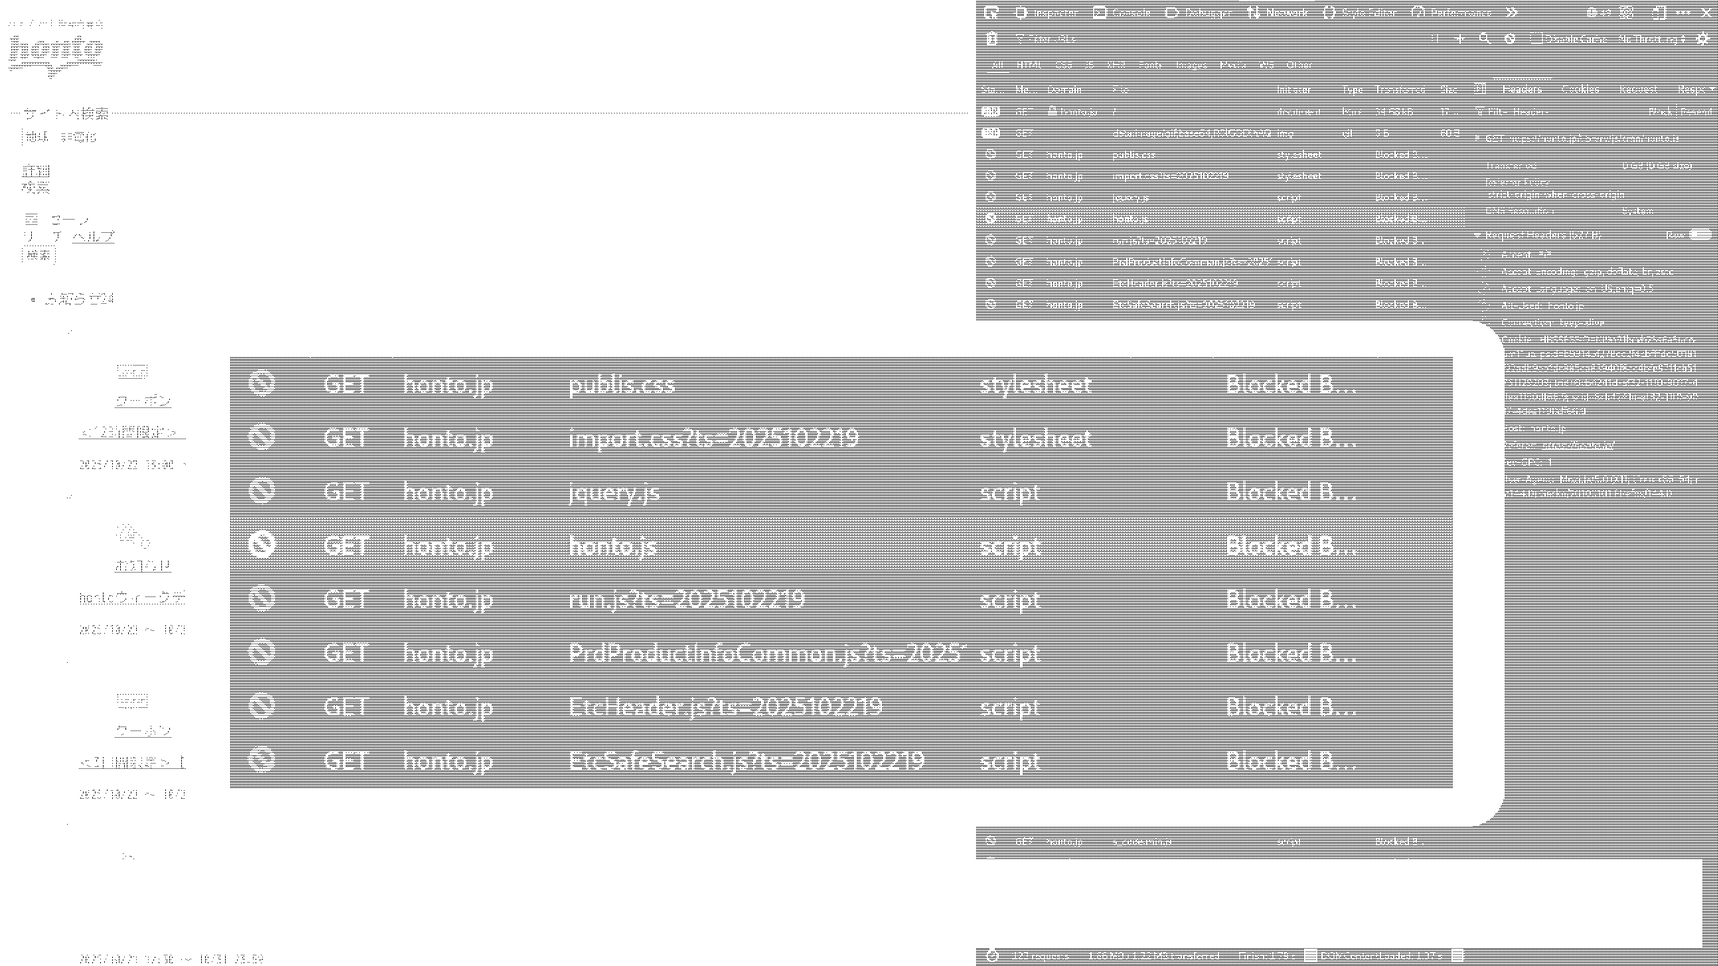Switch to the Performance tab

click(x=1450, y=12)
